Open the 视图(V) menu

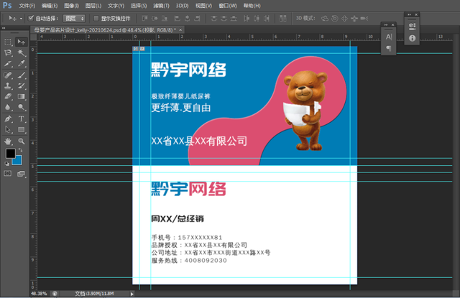(203, 6)
